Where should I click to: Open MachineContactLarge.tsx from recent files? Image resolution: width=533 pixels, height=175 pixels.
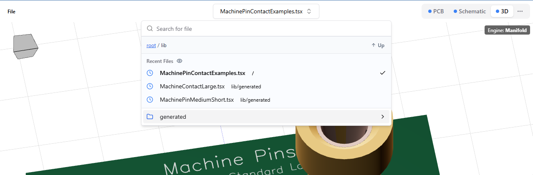pyautogui.click(x=266, y=86)
